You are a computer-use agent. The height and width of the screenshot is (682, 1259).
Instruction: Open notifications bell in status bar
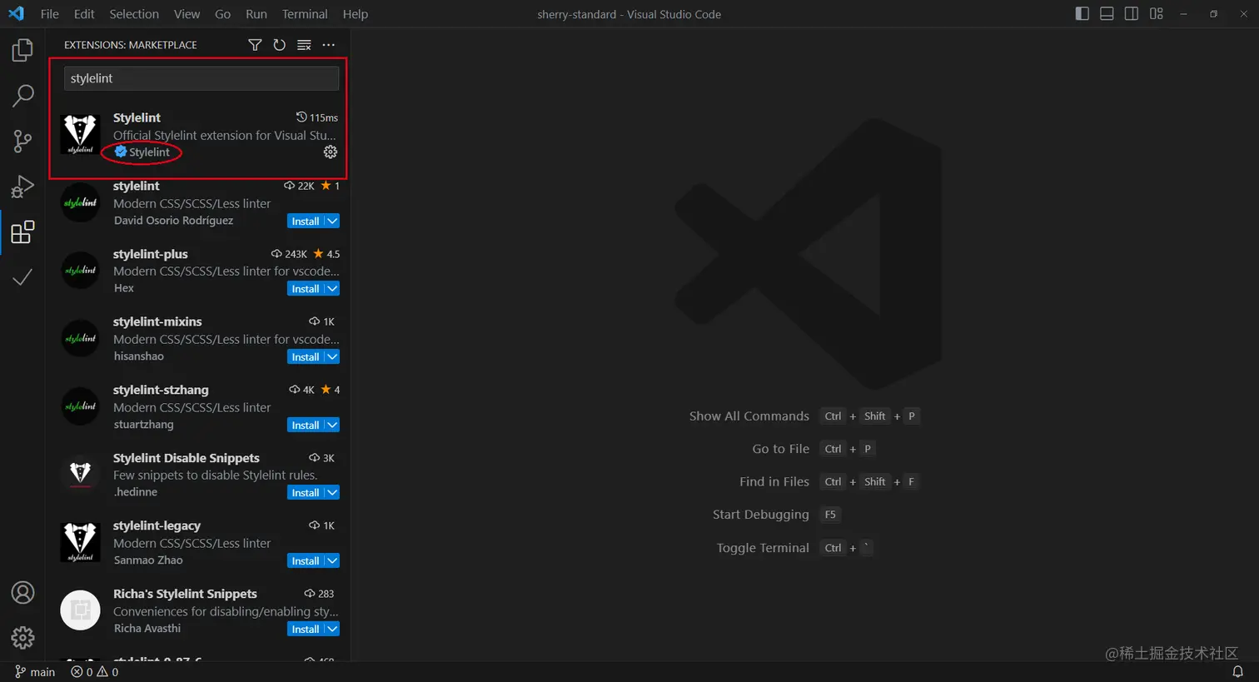1238,671
